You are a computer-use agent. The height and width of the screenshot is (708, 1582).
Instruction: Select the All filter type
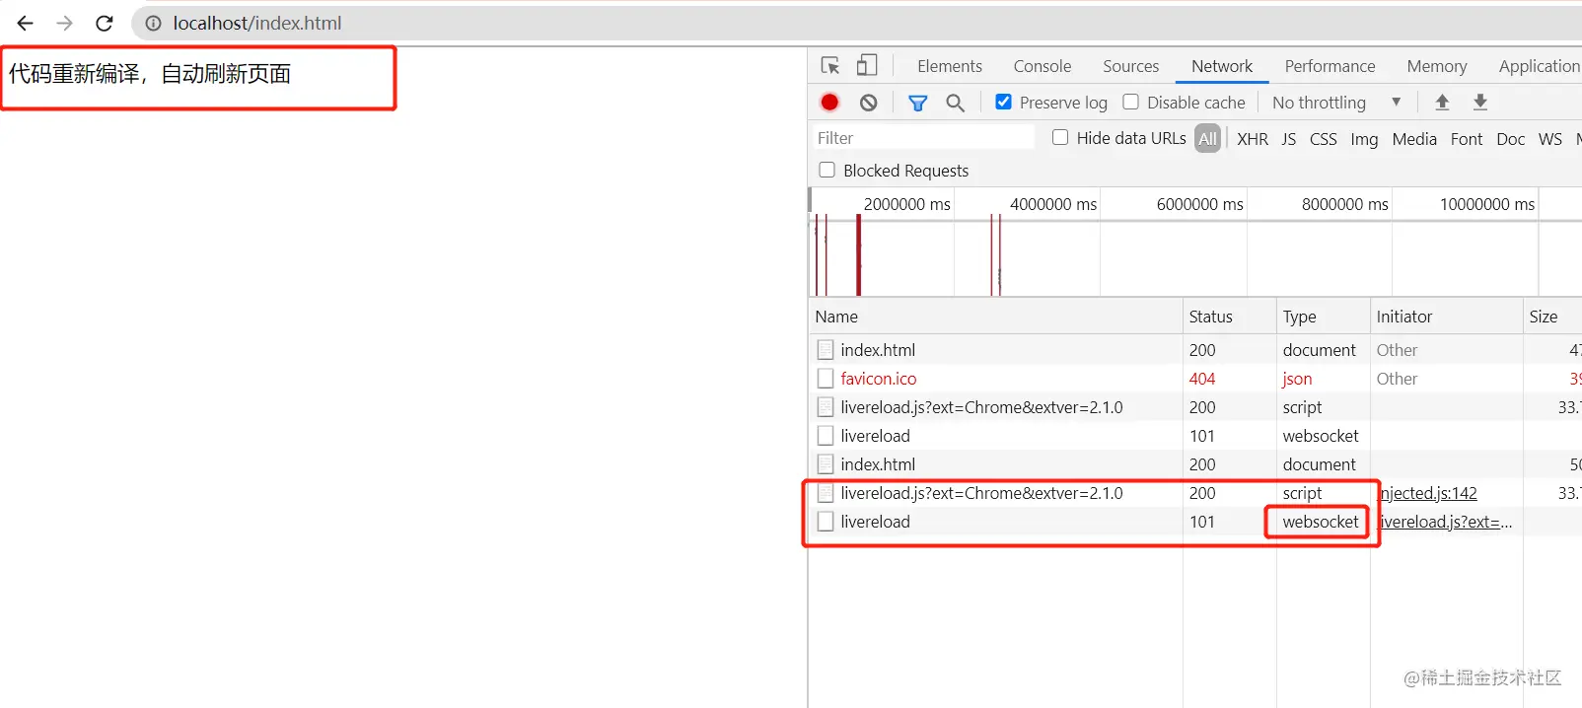(x=1207, y=139)
